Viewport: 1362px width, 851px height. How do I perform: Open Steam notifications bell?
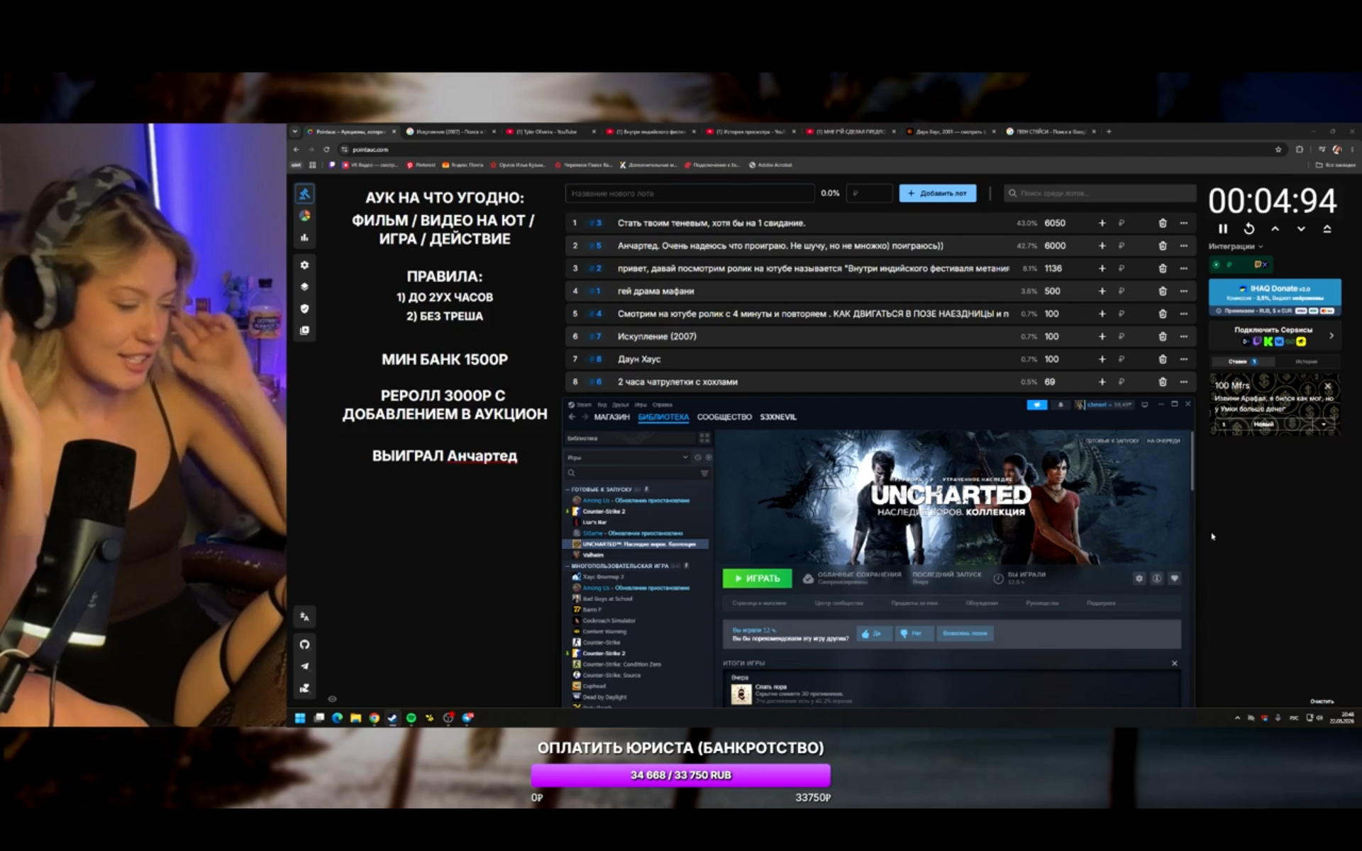click(x=1061, y=405)
